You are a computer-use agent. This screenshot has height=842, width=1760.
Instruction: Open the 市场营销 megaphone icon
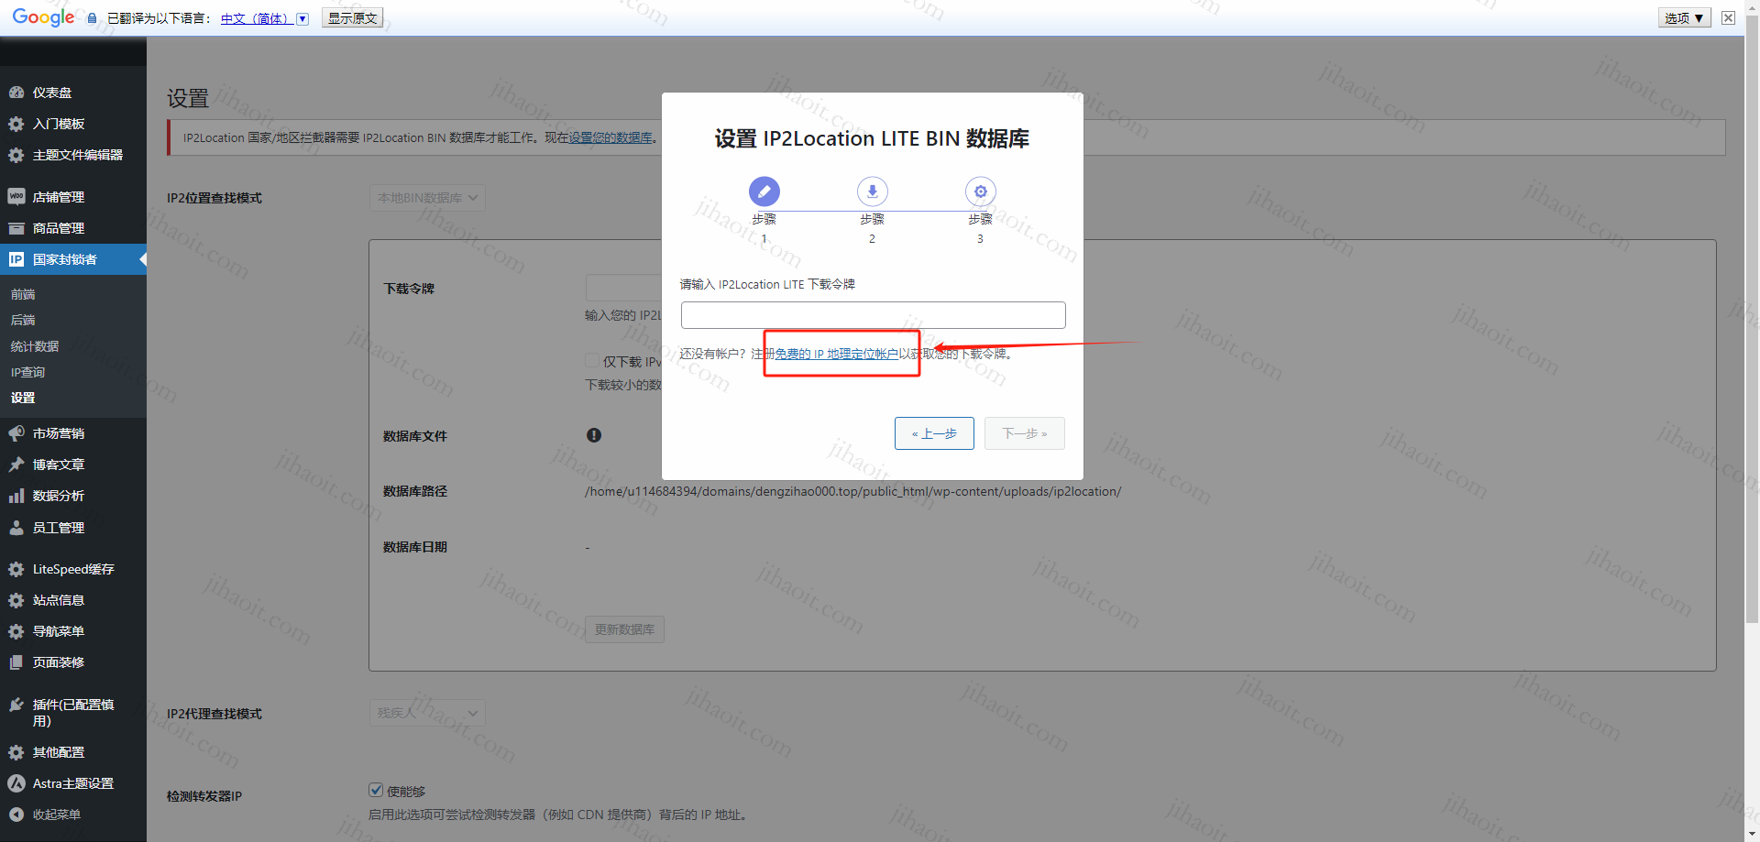16,433
